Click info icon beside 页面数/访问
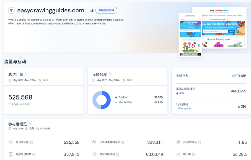 click(200, 142)
